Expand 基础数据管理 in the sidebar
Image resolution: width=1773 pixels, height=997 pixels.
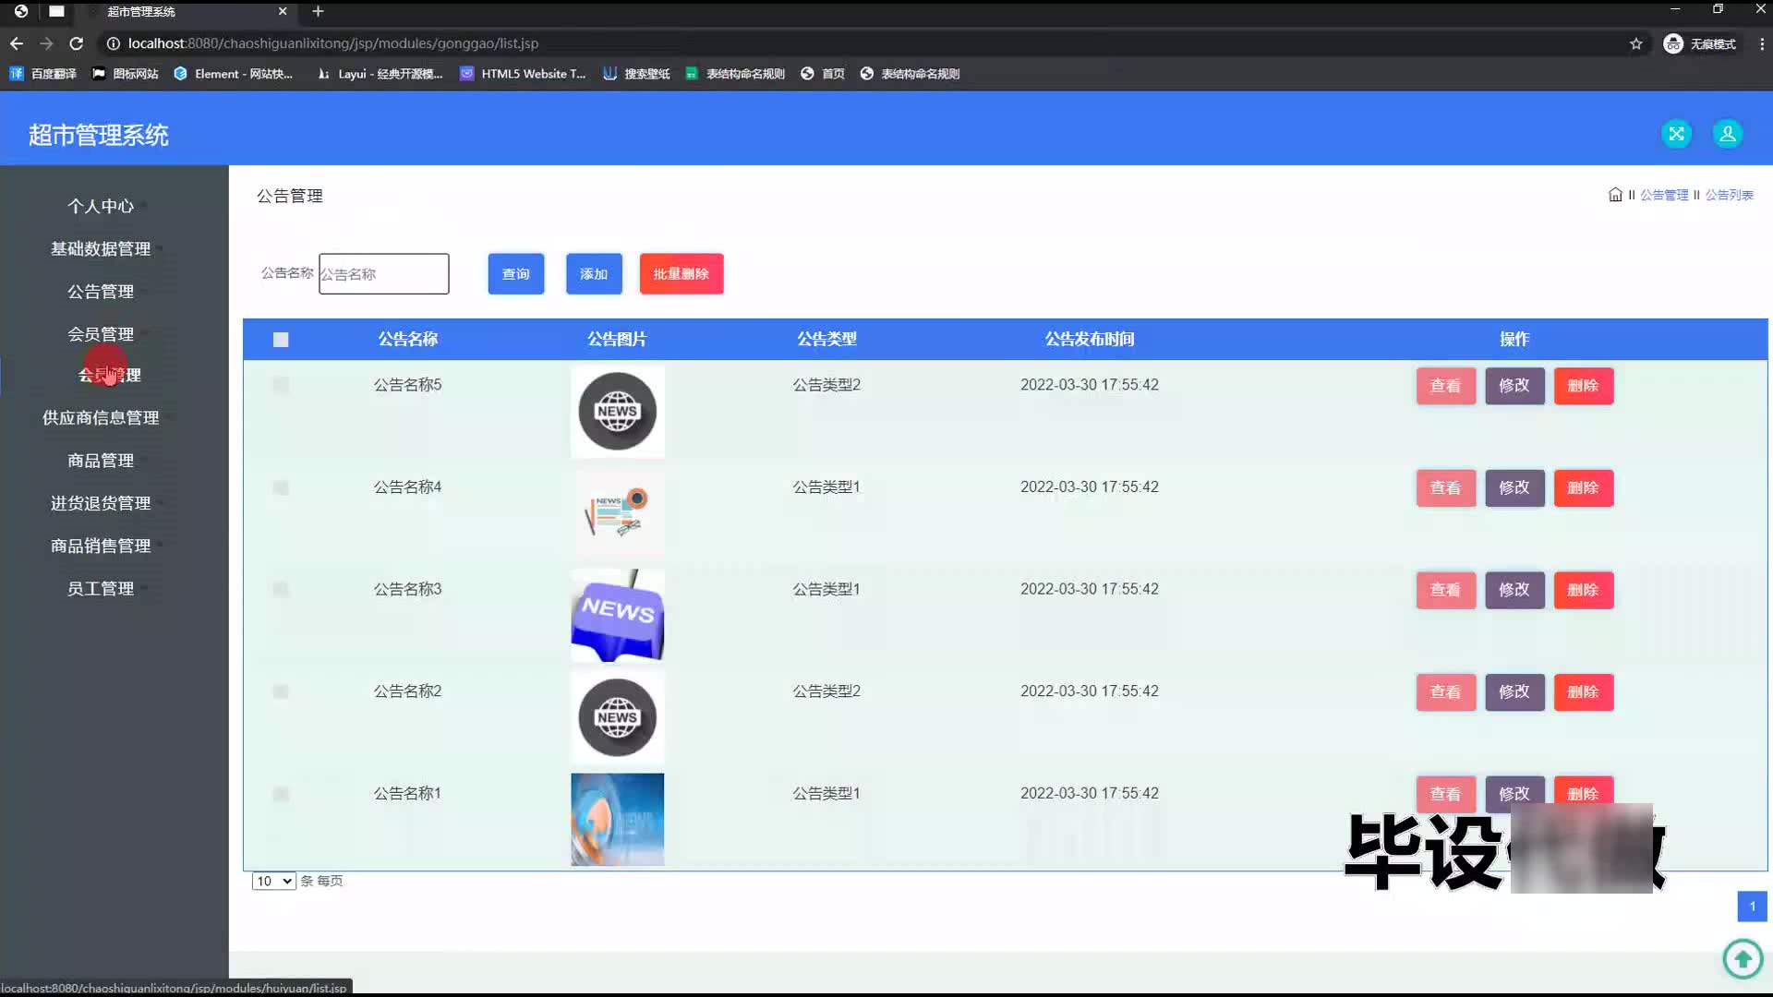(101, 248)
